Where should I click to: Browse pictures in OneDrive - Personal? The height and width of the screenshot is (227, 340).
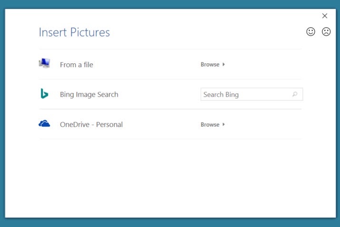coord(210,125)
